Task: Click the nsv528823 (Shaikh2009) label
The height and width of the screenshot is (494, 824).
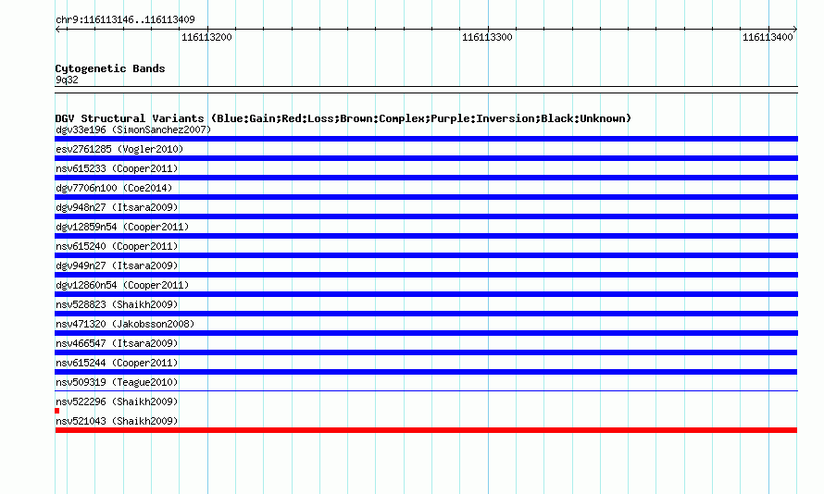Action: coord(117,304)
